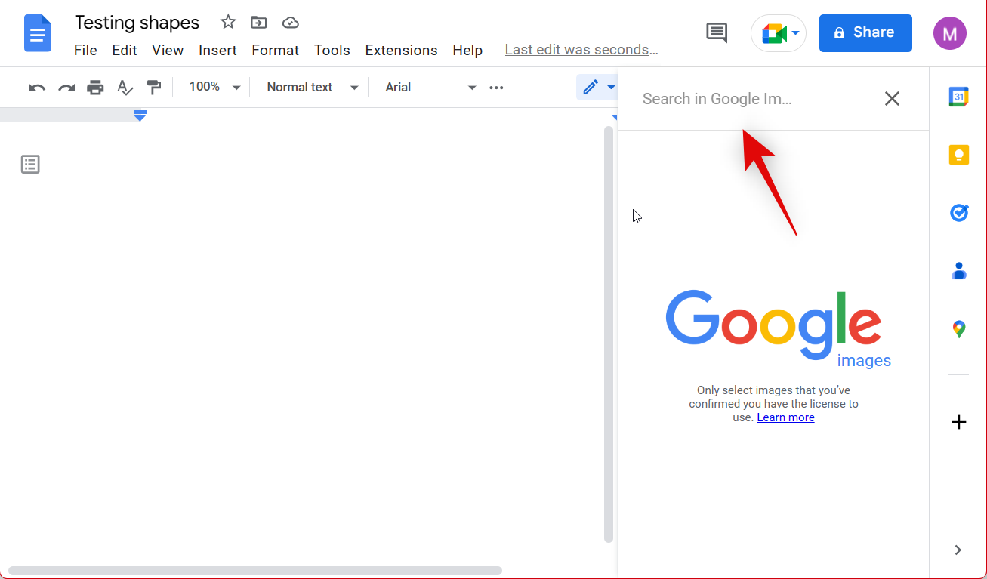Get add-ons with plus icon
Viewport: 987px width, 579px height.
tap(958, 422)
